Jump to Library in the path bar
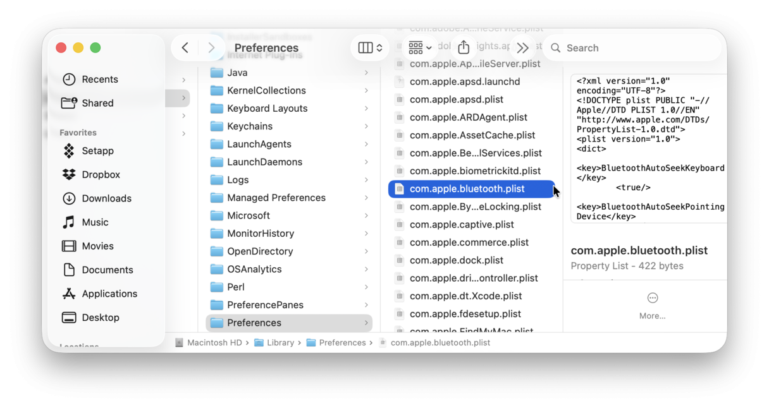The image size is (769, 408). (280, 343)
